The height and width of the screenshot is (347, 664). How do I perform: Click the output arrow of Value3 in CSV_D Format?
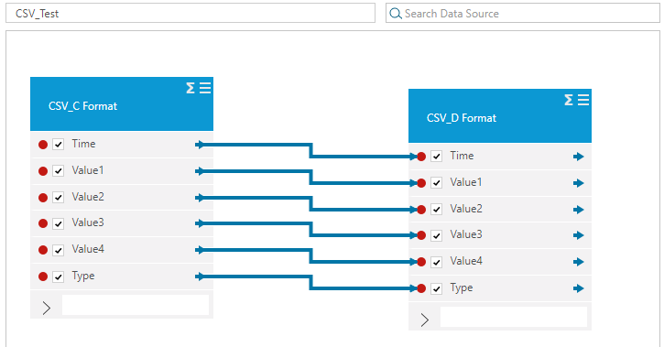[x=579, y=235]
